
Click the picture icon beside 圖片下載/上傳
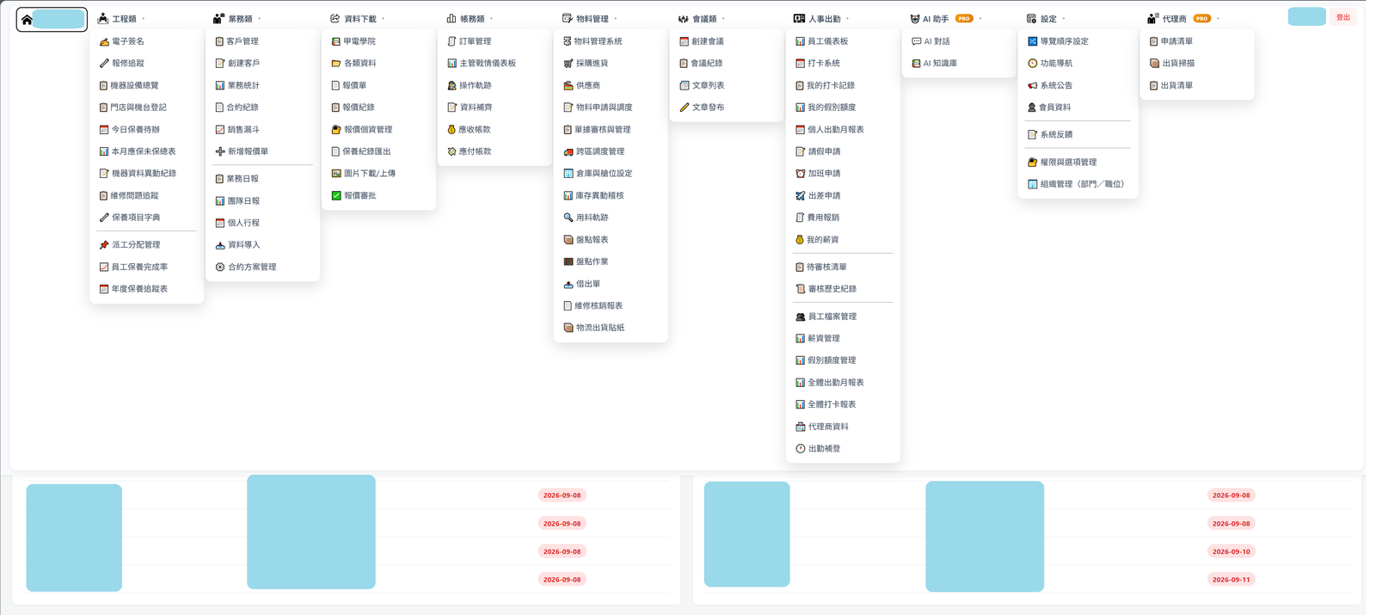point(336,174)
